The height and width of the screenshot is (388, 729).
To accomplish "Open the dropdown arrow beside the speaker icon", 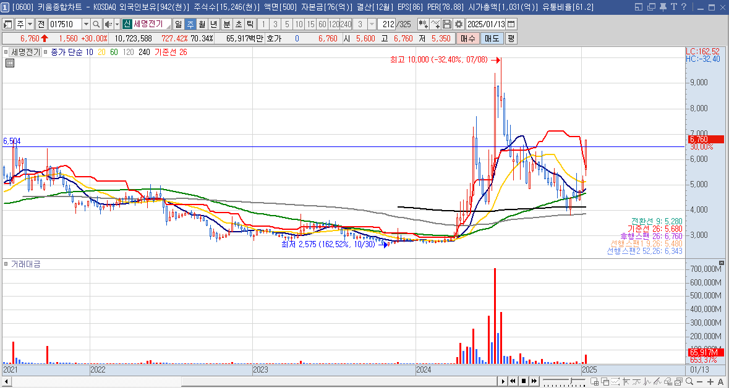I will 117,24.
